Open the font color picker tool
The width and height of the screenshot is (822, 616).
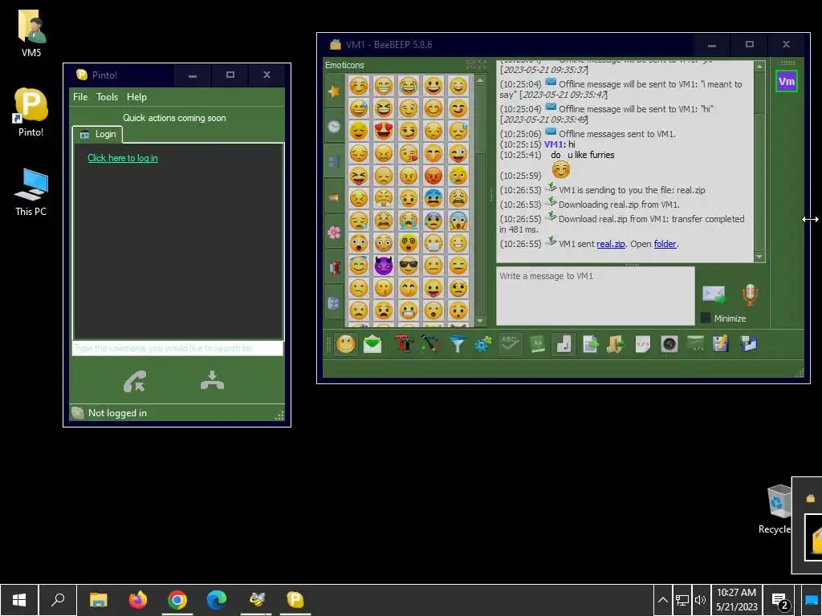pos(430,344)
